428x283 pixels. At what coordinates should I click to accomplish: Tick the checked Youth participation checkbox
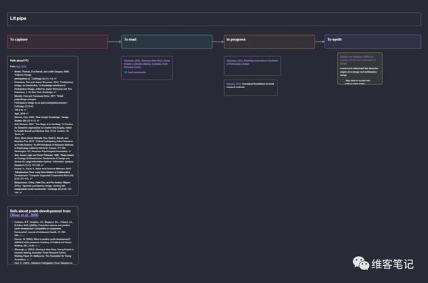click(126, 72)
